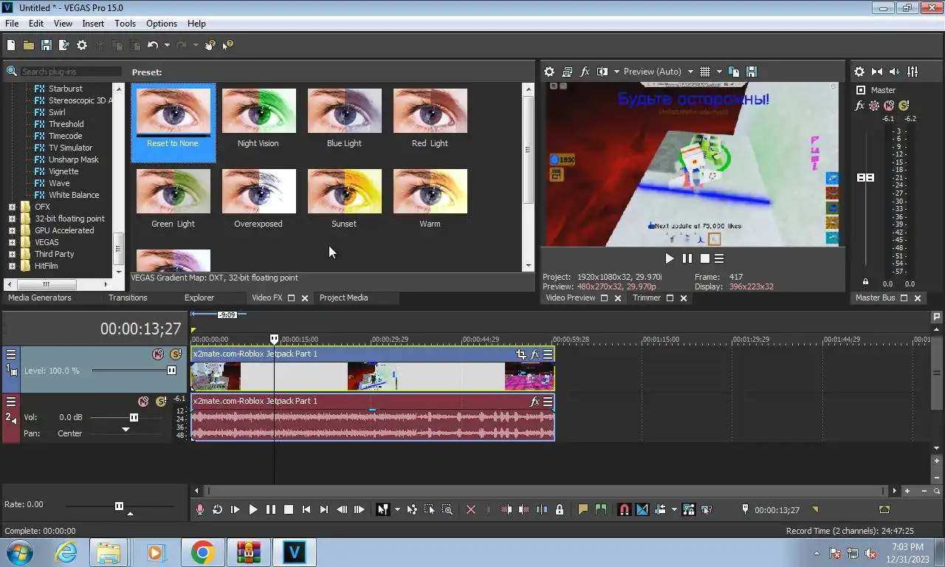
Task: Toggle loop playback in the transport bar
Action: [x=217, y=509]
